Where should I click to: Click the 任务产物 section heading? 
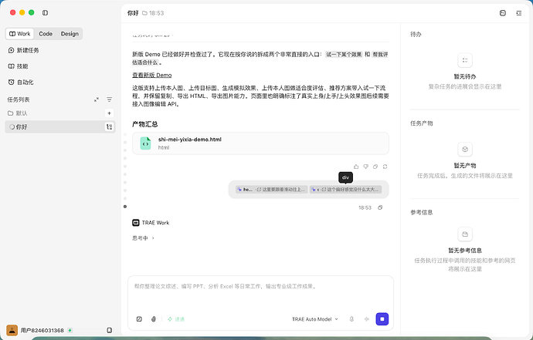422,123
